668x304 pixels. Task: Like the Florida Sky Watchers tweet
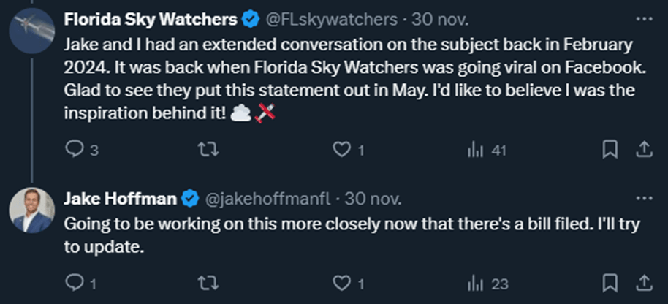tap(341, 150)
